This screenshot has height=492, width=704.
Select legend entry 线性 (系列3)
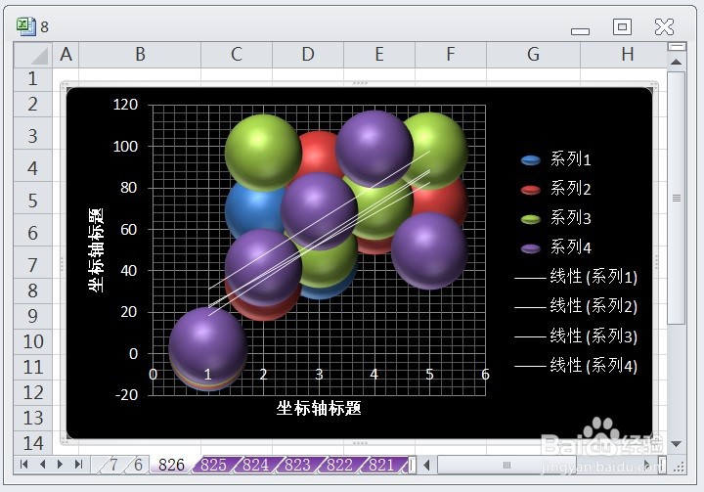tap(576, 336)
